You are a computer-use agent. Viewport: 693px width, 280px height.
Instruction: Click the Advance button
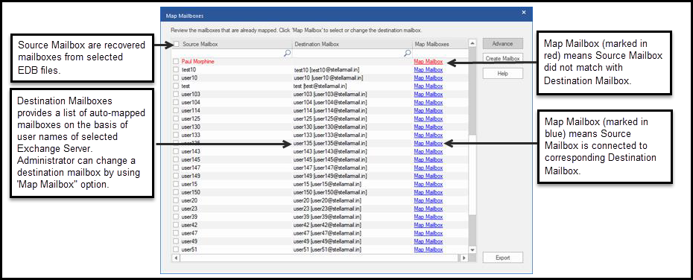click(x=502, y=44)
